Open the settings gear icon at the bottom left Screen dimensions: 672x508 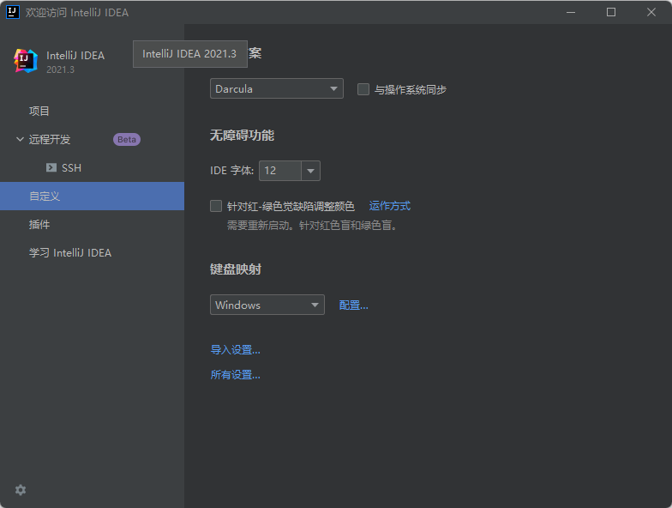tap(21, 490)
